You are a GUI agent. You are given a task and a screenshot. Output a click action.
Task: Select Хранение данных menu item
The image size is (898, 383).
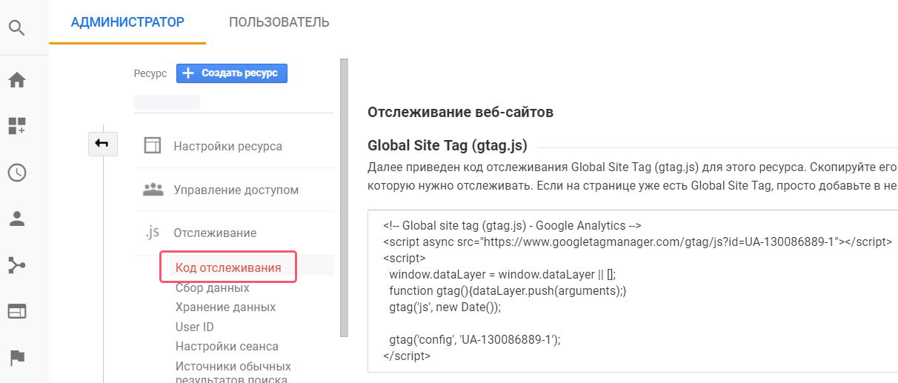(226, 307)
